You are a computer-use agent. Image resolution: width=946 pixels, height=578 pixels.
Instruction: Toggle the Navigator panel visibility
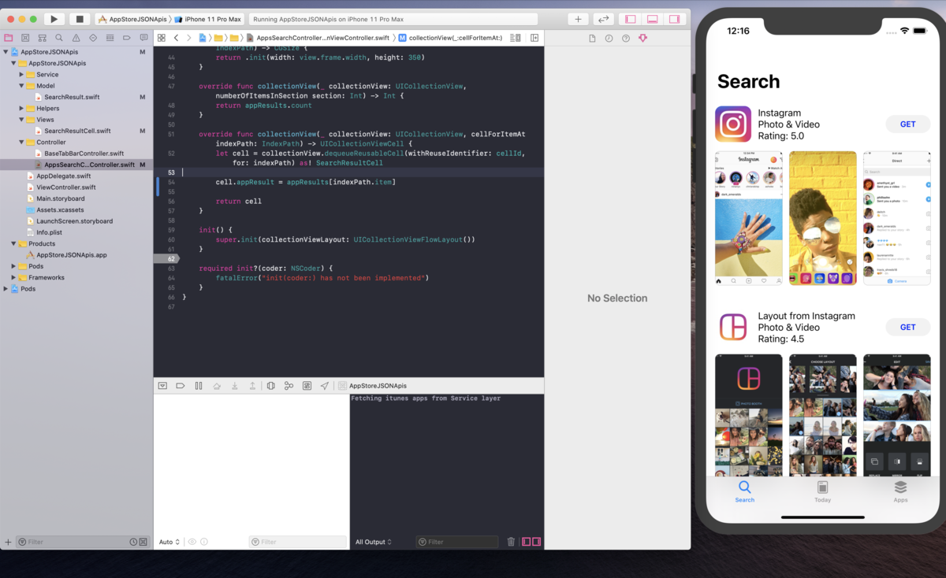(x=630, y=19)
